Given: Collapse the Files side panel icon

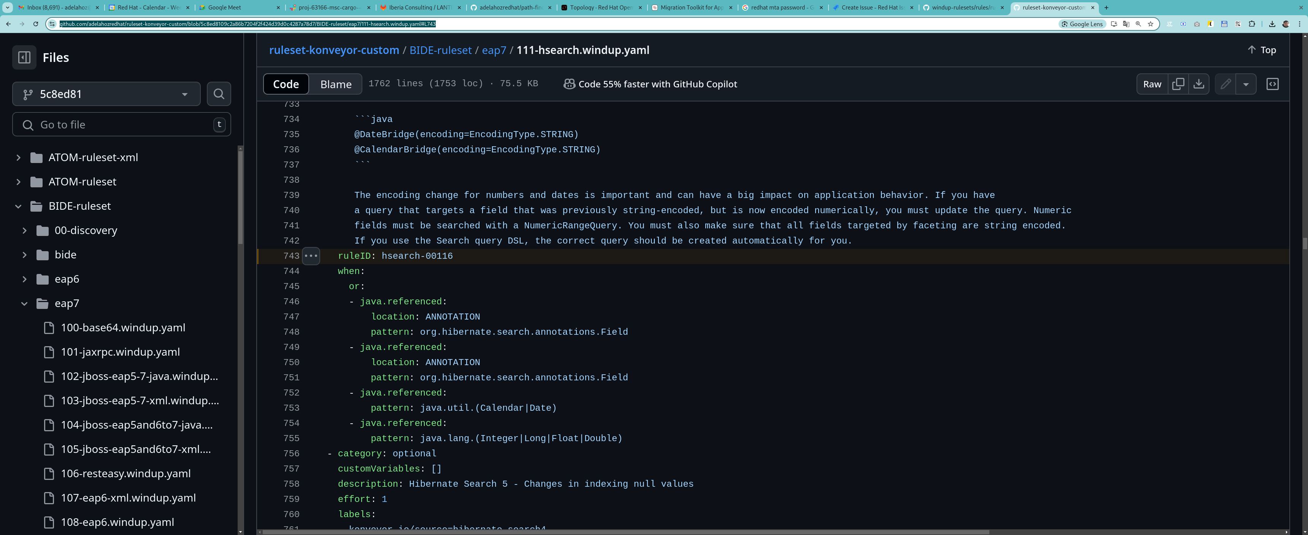Looking at the screenshot, I should pos(24,57).
